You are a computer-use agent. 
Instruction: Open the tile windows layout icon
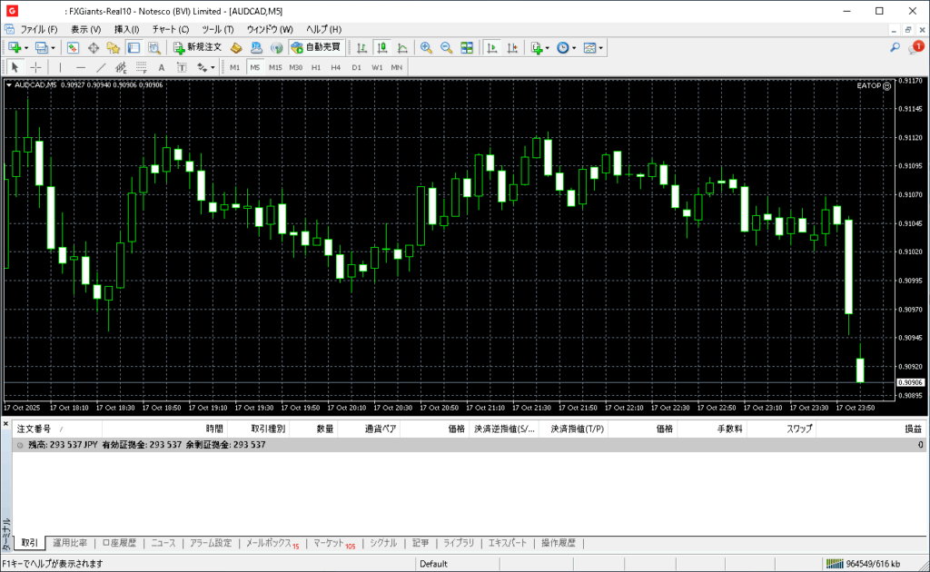(467, 47)
